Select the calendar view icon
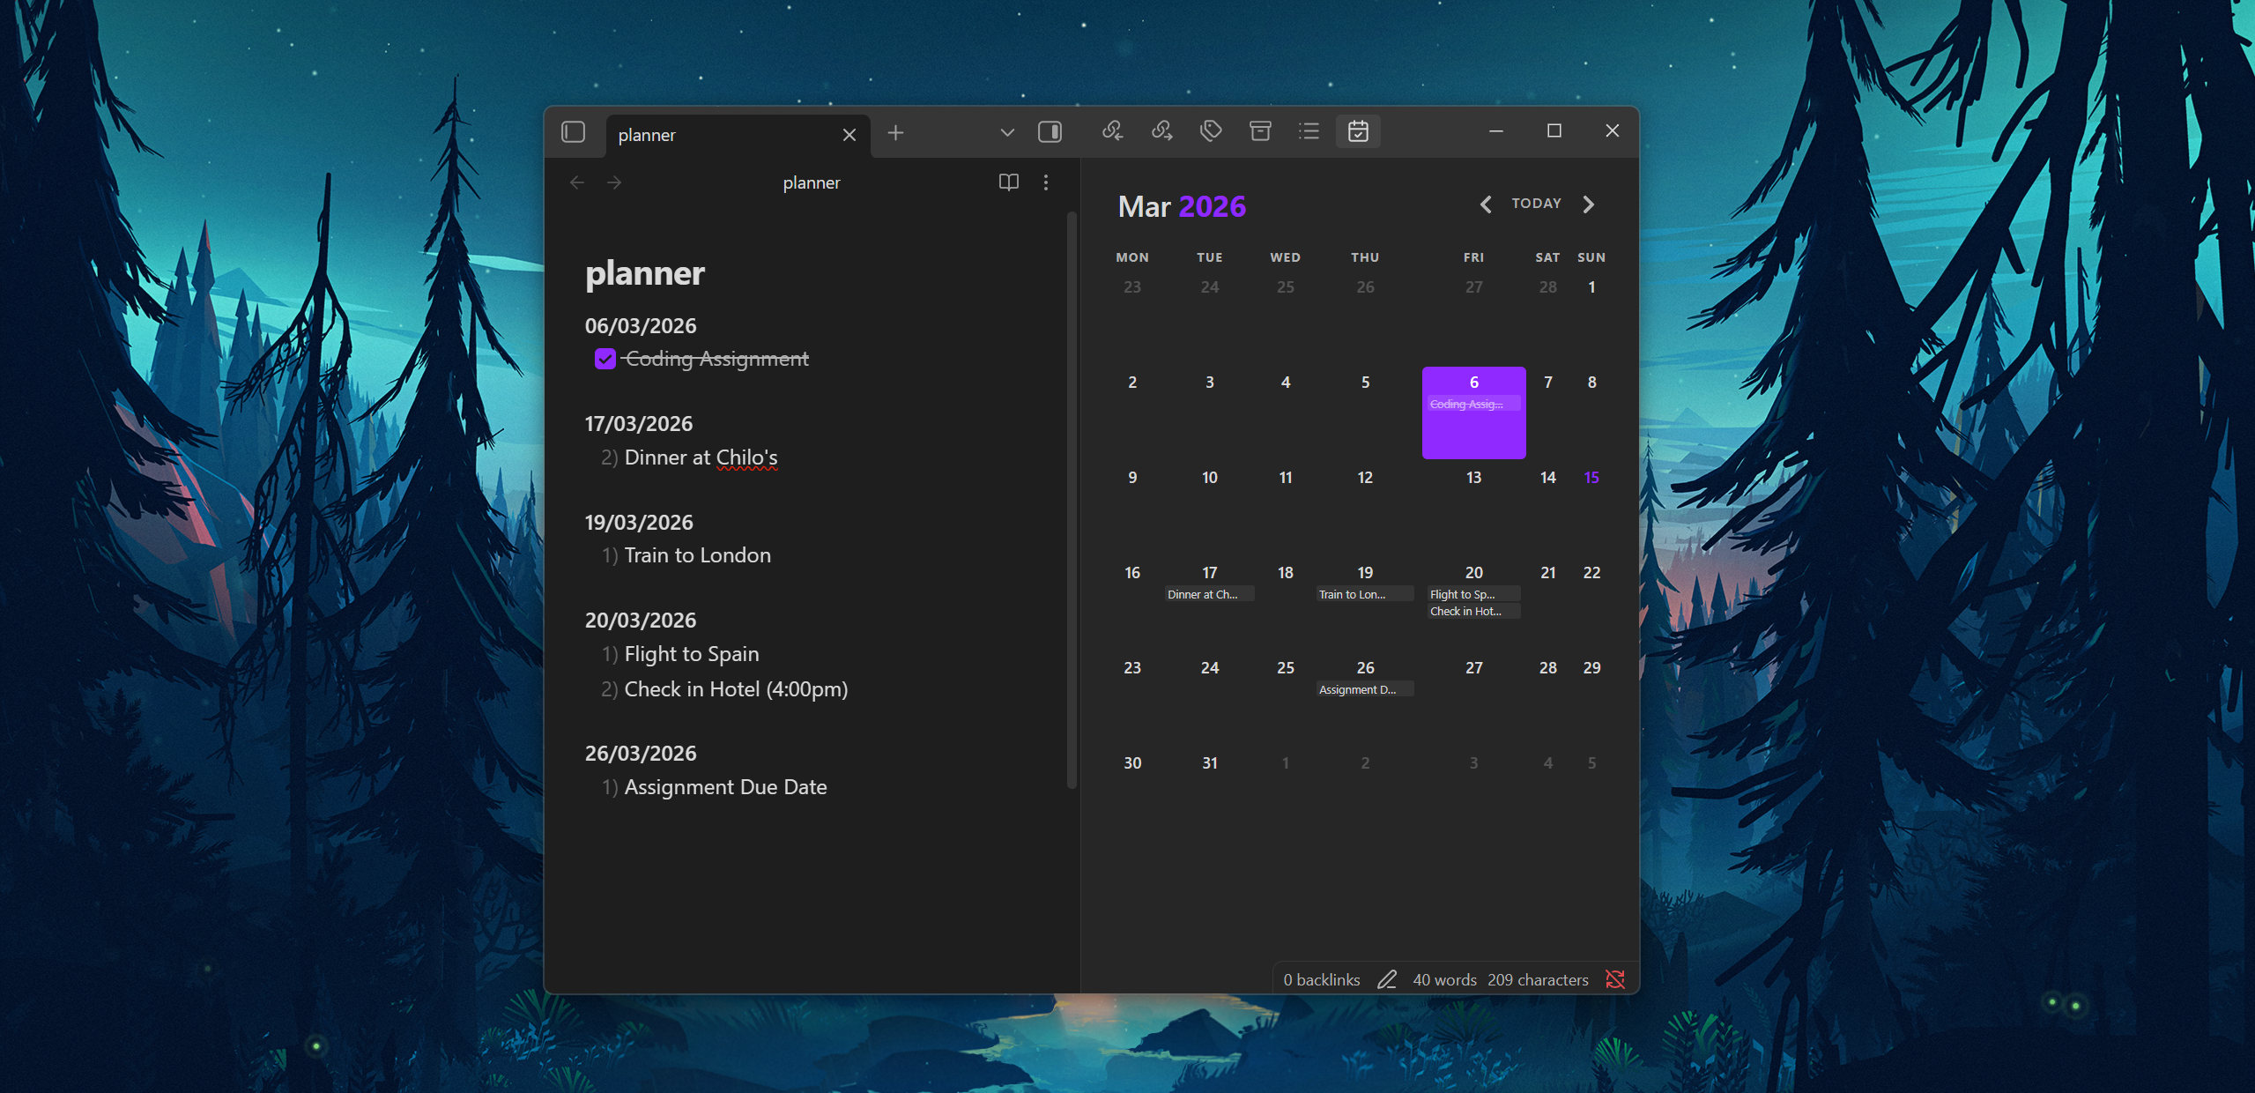 (x=1358, y=131)
